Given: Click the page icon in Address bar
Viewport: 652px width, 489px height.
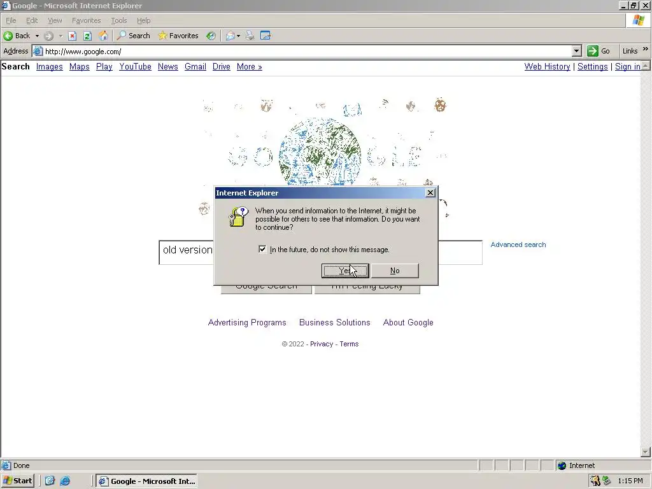Looking at the screenshot, I should [38, 51].
